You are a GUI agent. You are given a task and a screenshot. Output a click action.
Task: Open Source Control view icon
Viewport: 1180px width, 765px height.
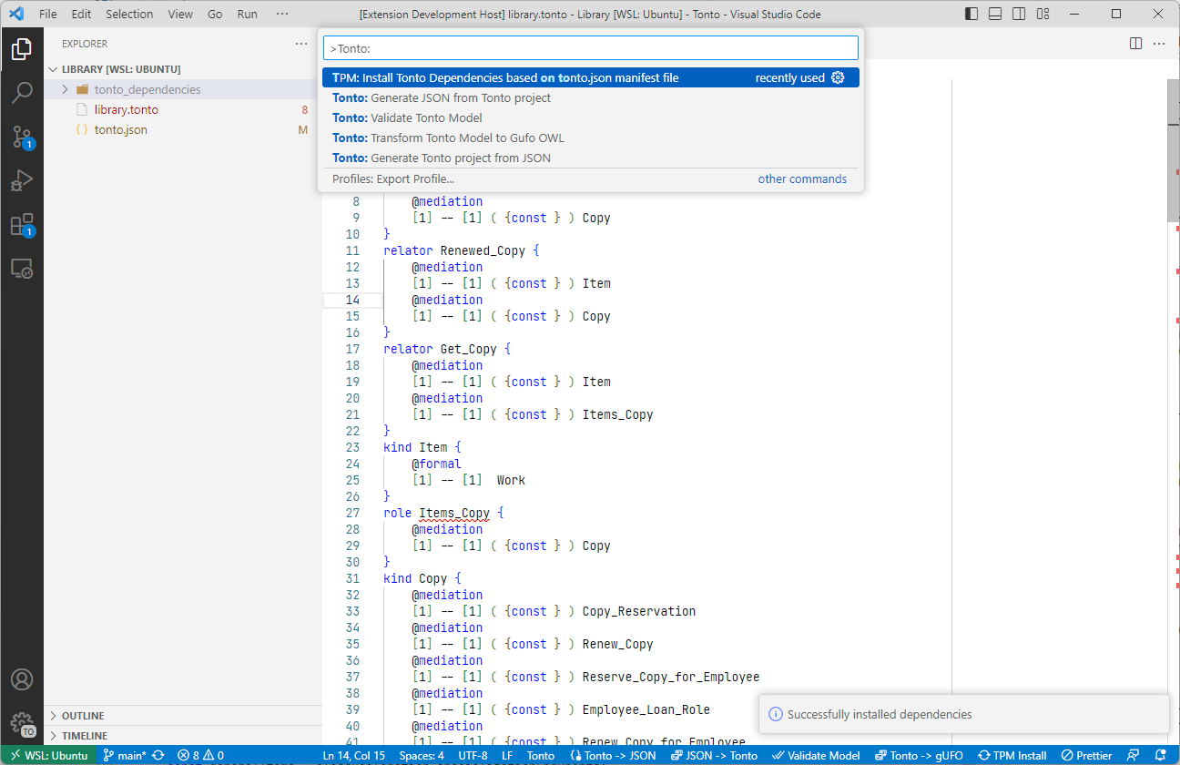[x=22, y=137]
